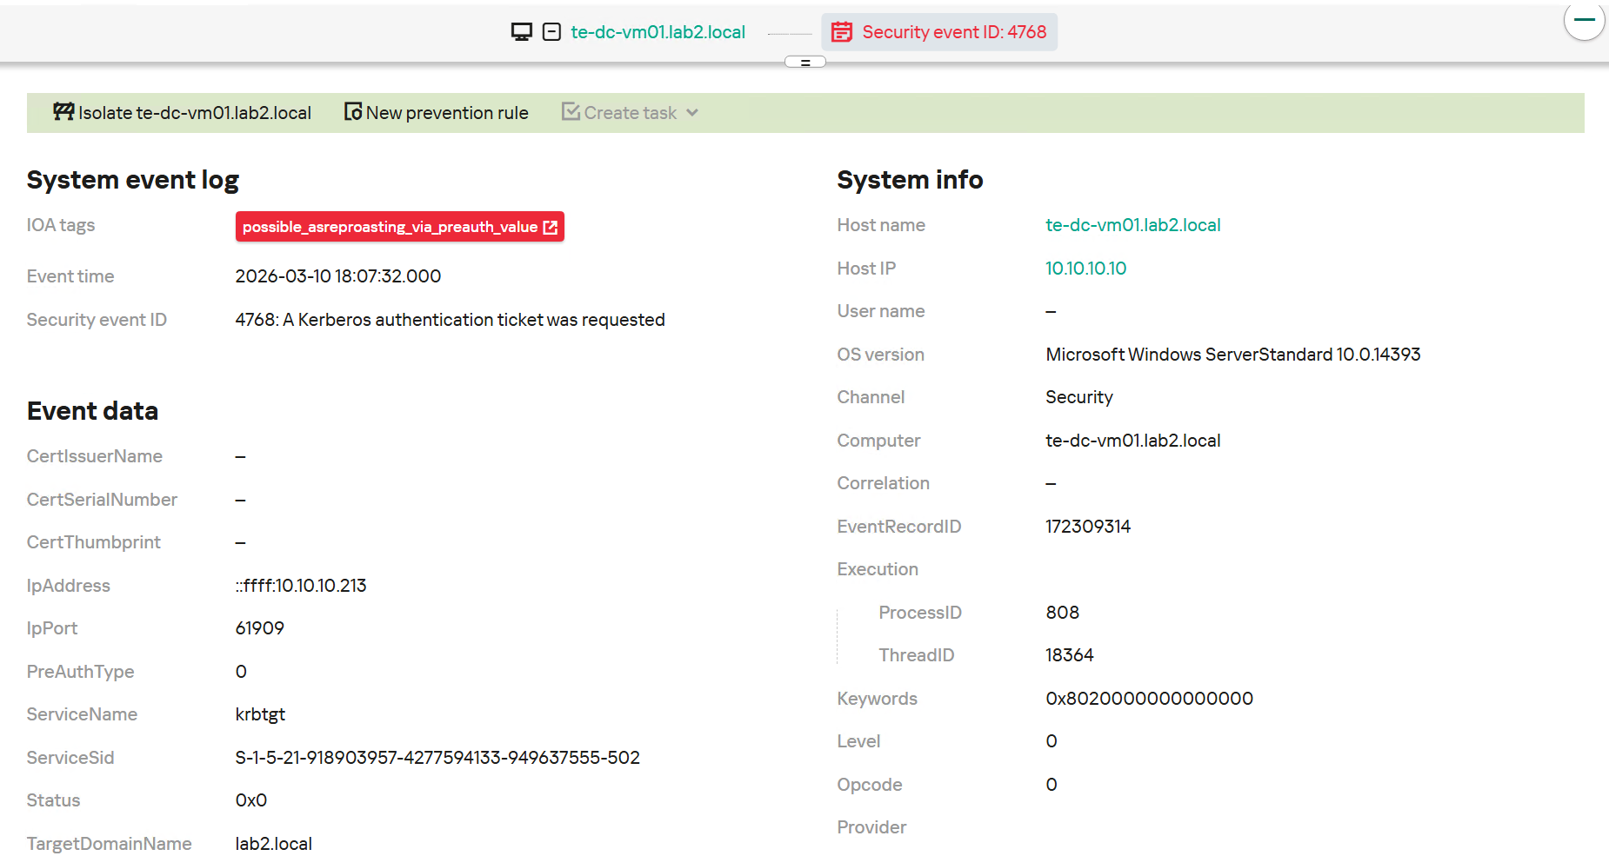
Task: Select the Security event ID: 4768 label
Action: pyautogui.click(x=954, y=32)
